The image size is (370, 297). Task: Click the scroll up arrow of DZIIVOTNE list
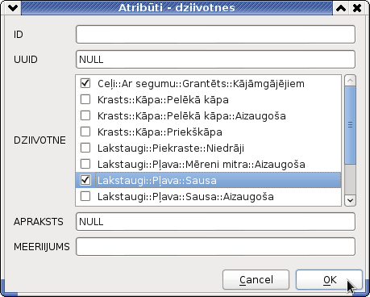click(350, 81)
